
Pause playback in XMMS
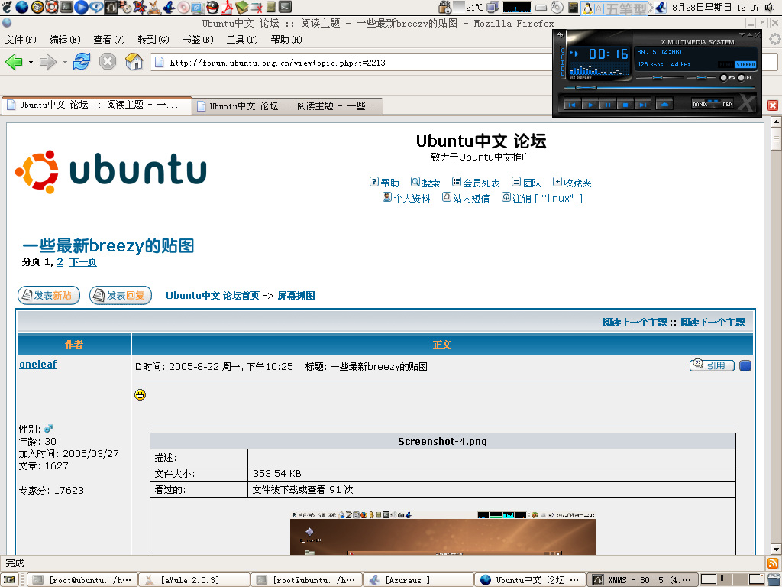pos(607,104)
